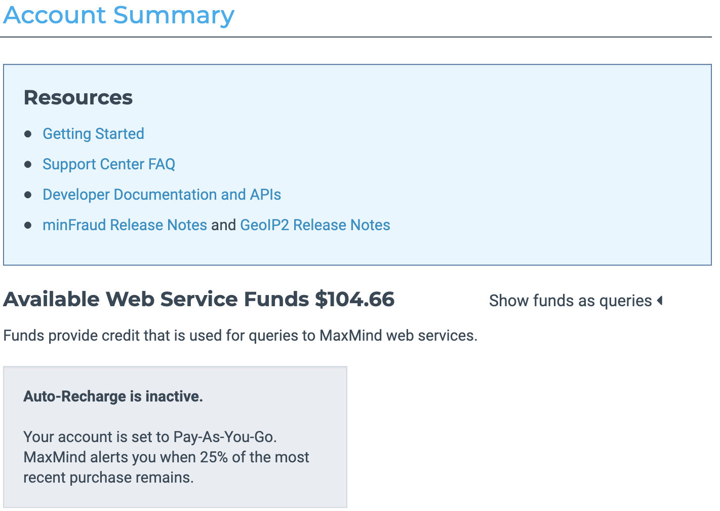
Task: Go to Developer Documentation and APIs
Action: point(162,195)
